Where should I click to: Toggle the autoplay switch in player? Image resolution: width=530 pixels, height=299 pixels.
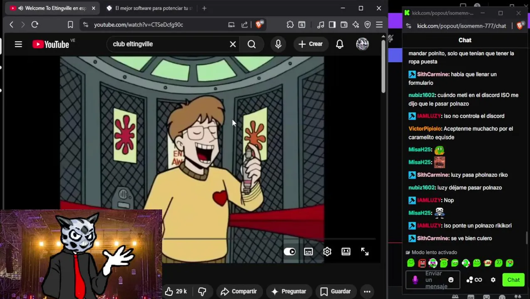coord(290,252)
